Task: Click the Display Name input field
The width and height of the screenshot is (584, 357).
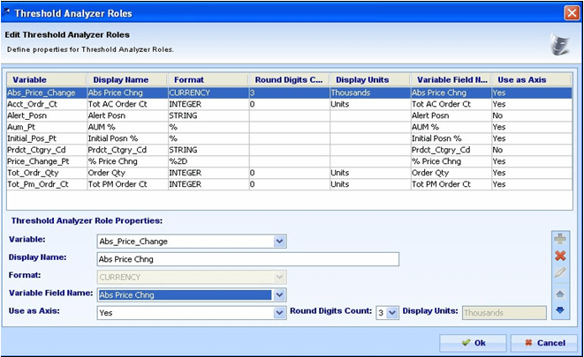Action: click(x=248, y=259)
